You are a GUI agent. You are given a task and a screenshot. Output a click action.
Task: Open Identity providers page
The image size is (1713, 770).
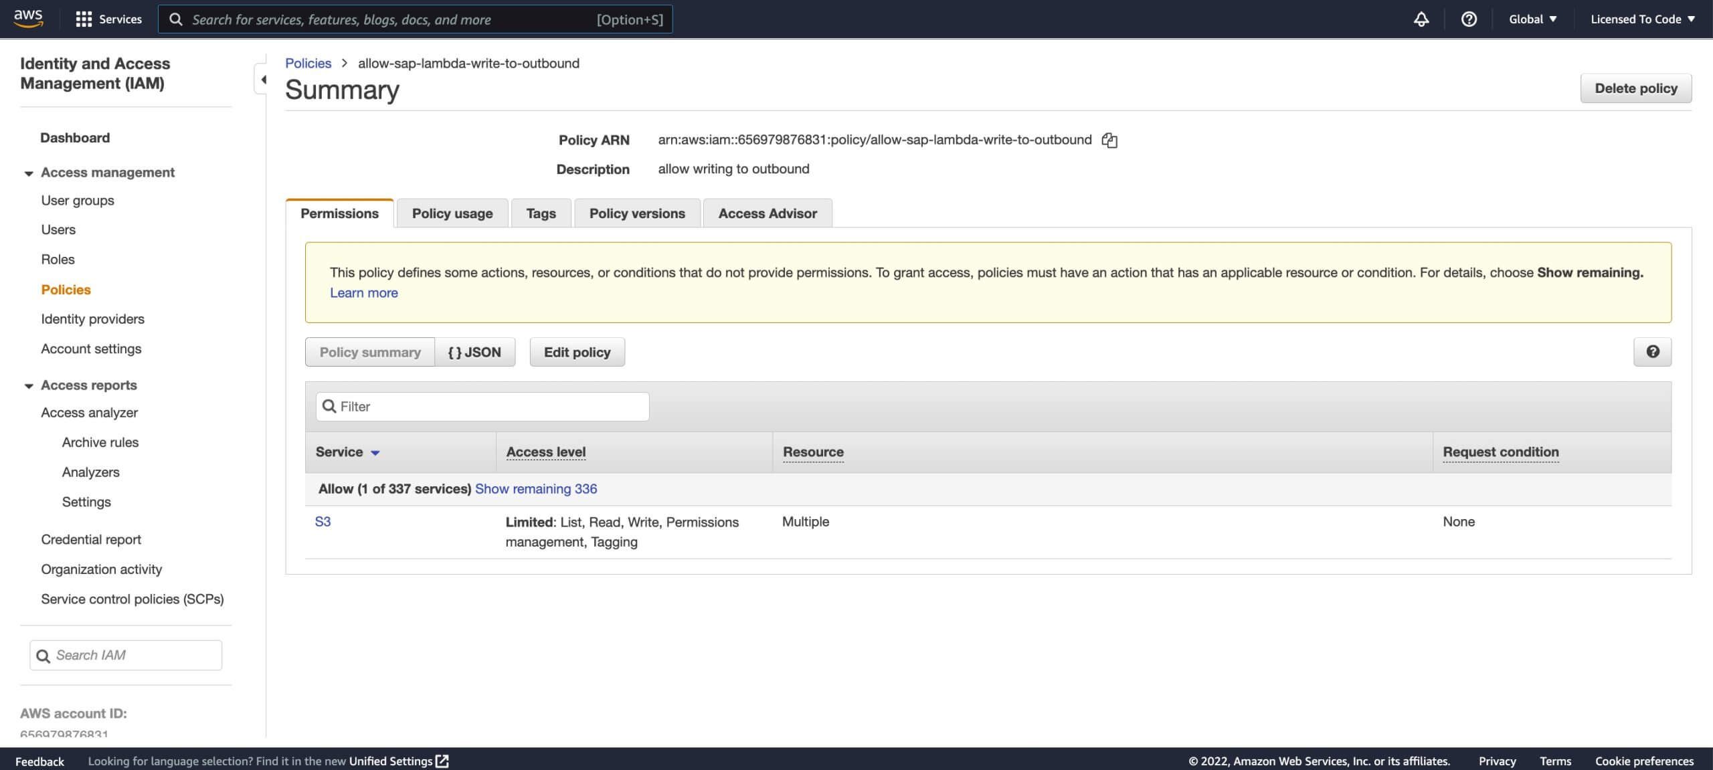coord(92,319)
